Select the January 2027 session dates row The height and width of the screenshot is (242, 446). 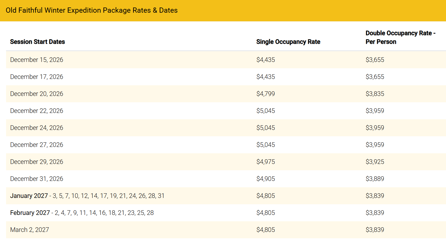click(x=87, y=196)
